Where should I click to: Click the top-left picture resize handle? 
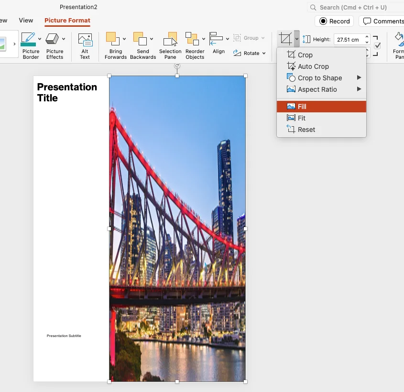click(x=109, y=76)
